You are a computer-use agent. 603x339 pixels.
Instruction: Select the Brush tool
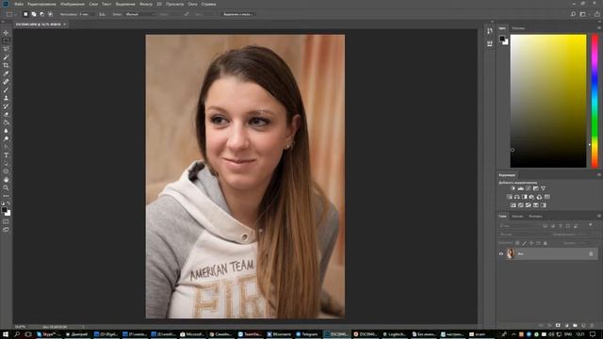pos(6,90)
